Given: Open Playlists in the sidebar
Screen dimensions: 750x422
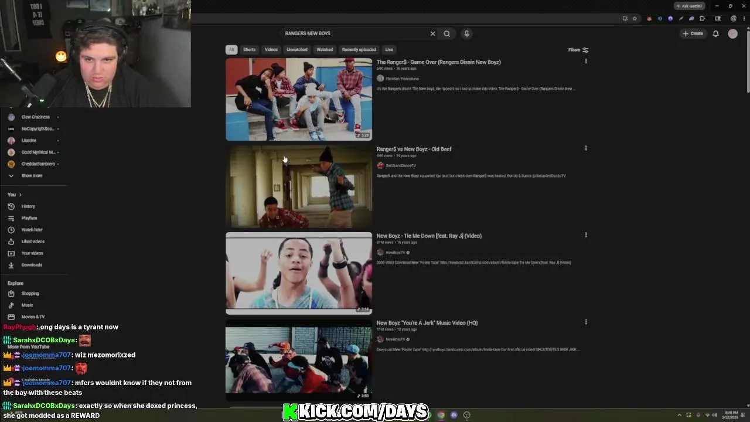Looking at the screenshot, I should tap(29, 218).
